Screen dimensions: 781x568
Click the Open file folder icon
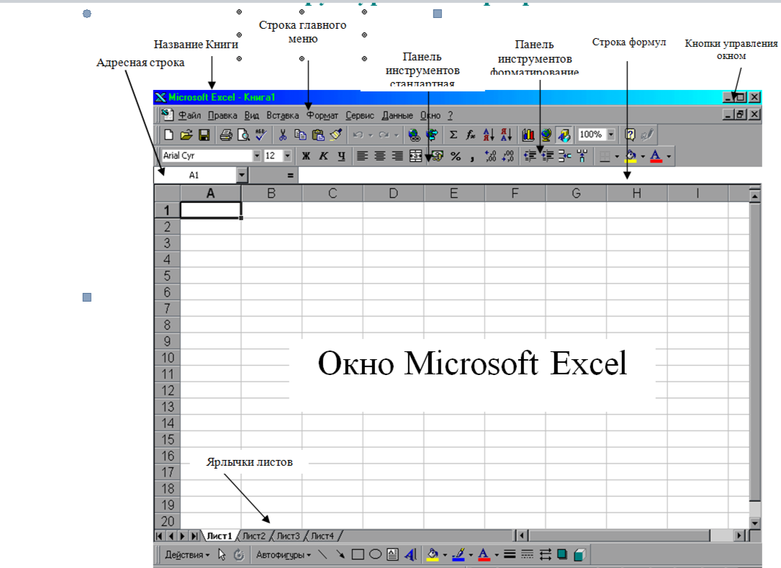[x=186, y=135]
